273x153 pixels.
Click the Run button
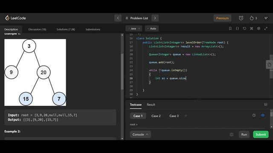click(244, 134)
